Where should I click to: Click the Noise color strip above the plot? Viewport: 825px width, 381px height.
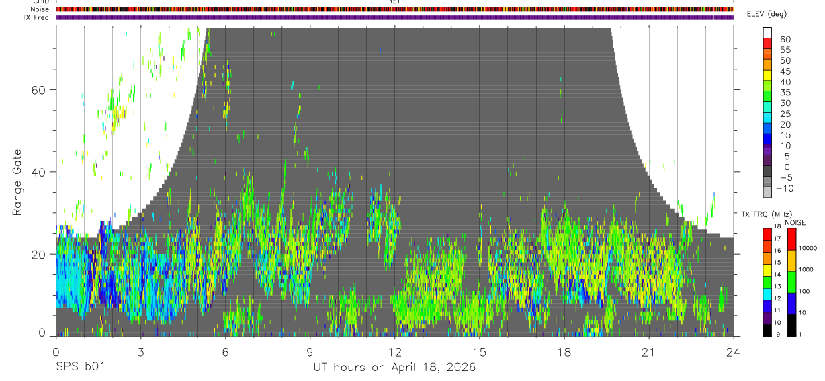pyautogui.click(x=394, y=9)
